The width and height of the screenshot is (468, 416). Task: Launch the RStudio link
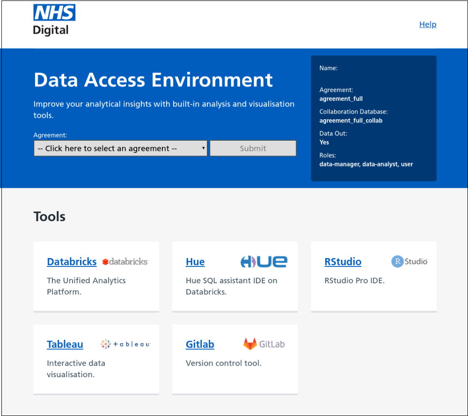coord(343,262)
